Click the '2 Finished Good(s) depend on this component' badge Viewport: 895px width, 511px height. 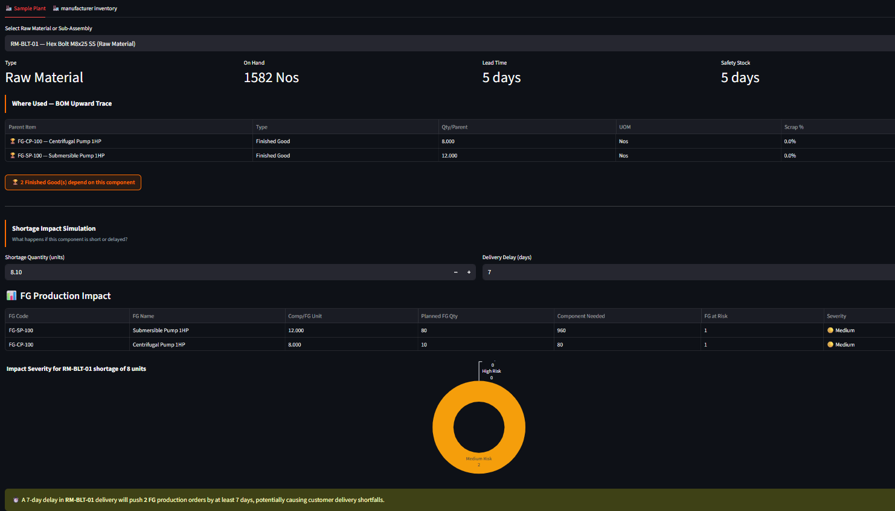click(73, 182)
